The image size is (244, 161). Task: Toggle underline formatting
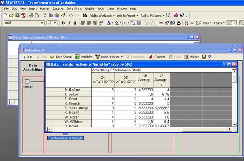pos(75,23)
